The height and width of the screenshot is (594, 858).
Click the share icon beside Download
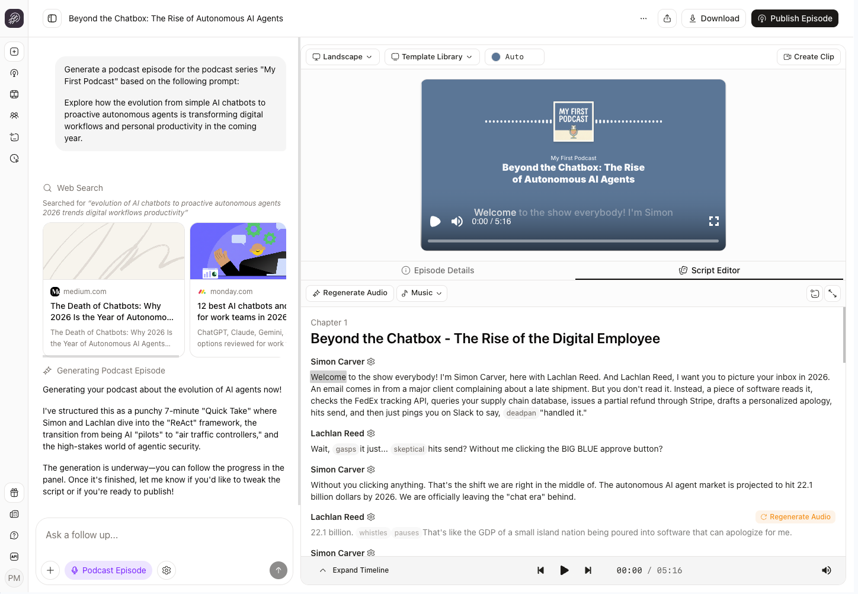[x=667, y=18]
